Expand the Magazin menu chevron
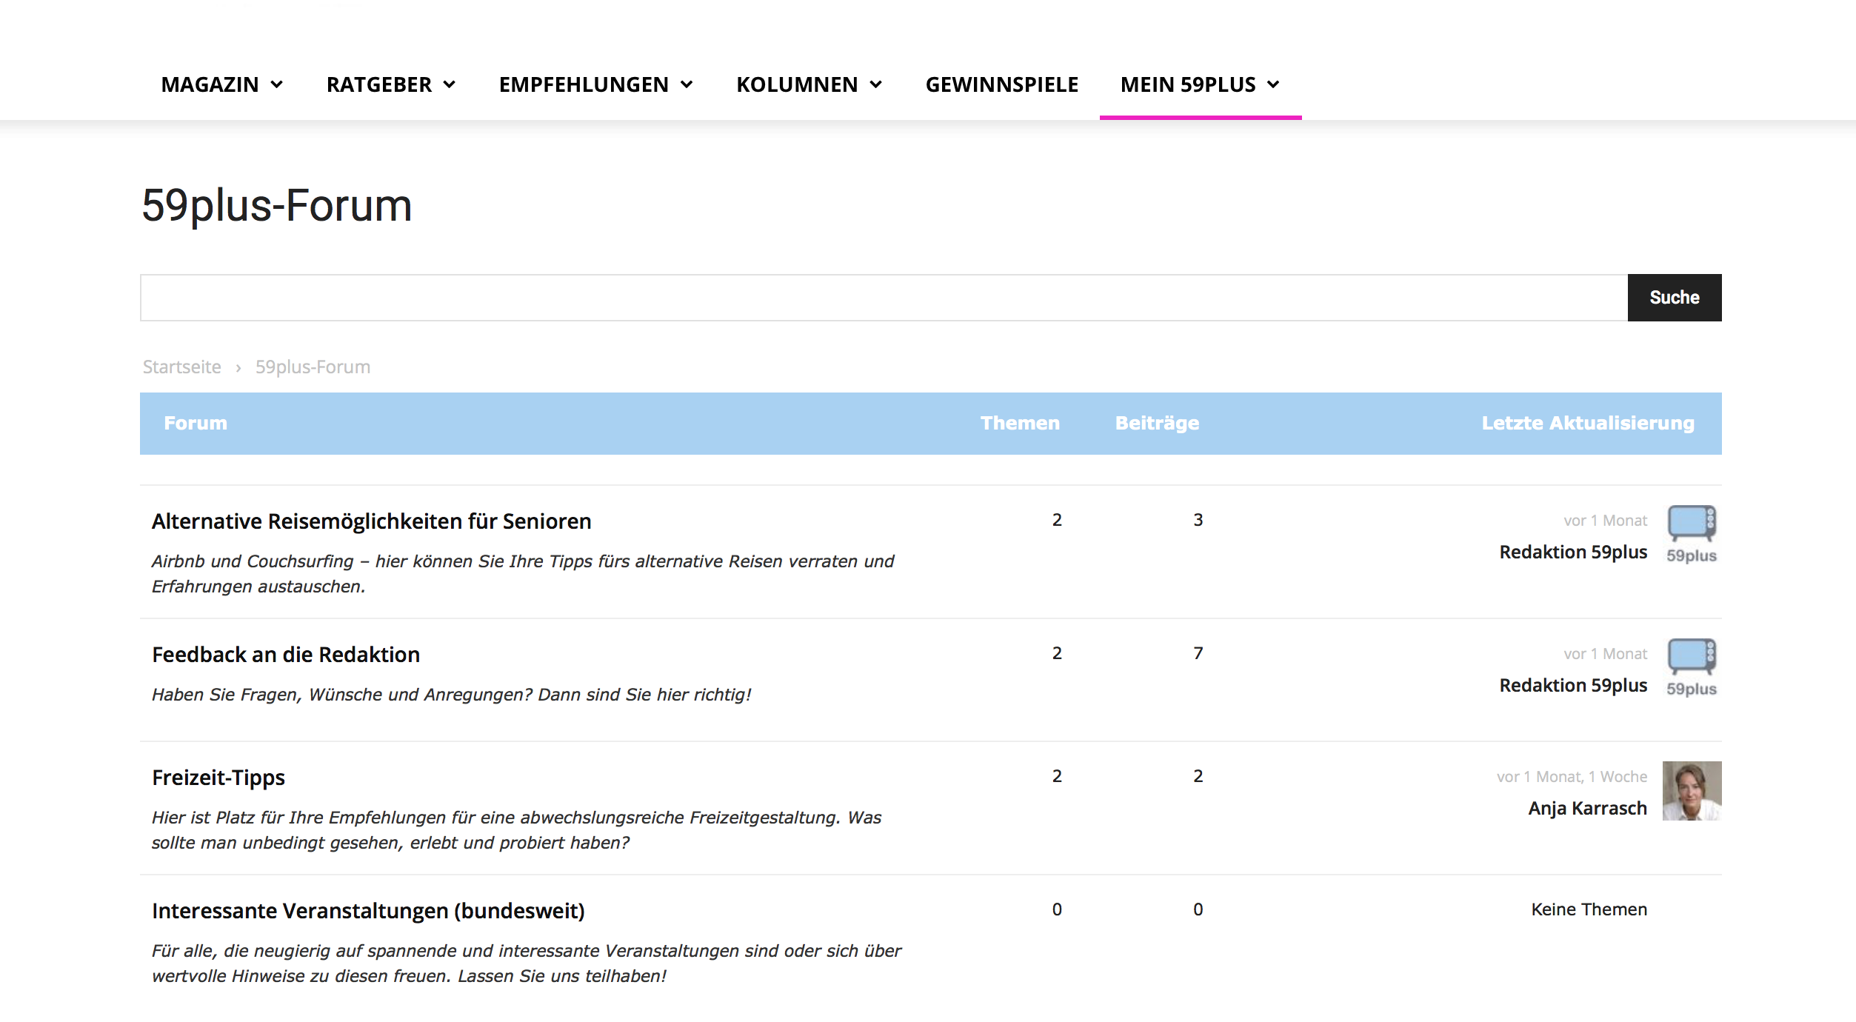The width and height of the screenshot is (1856, 1022). point(277,84)
